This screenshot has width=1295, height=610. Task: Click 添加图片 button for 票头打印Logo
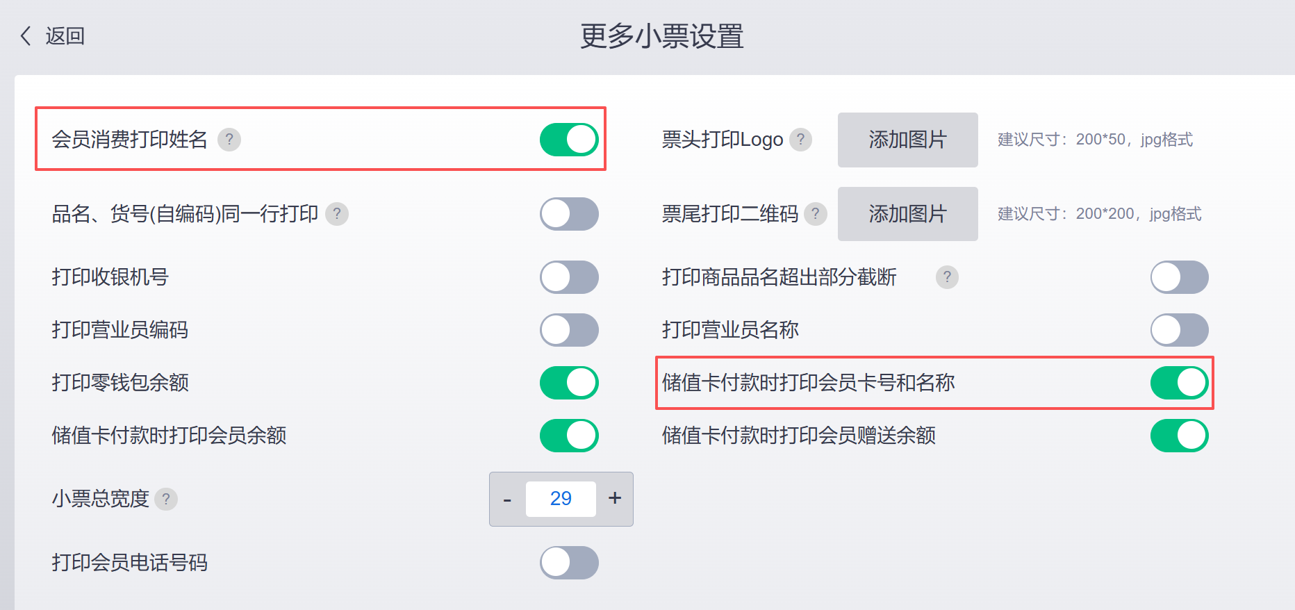(x=907, y=140)
